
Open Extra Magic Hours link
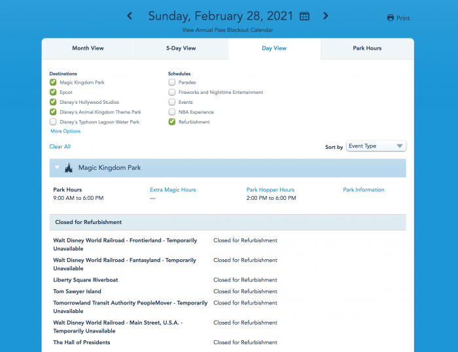(x=173, y=190)
